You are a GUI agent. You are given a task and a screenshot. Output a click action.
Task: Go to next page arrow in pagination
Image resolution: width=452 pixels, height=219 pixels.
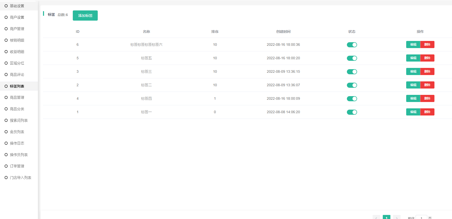397,217
